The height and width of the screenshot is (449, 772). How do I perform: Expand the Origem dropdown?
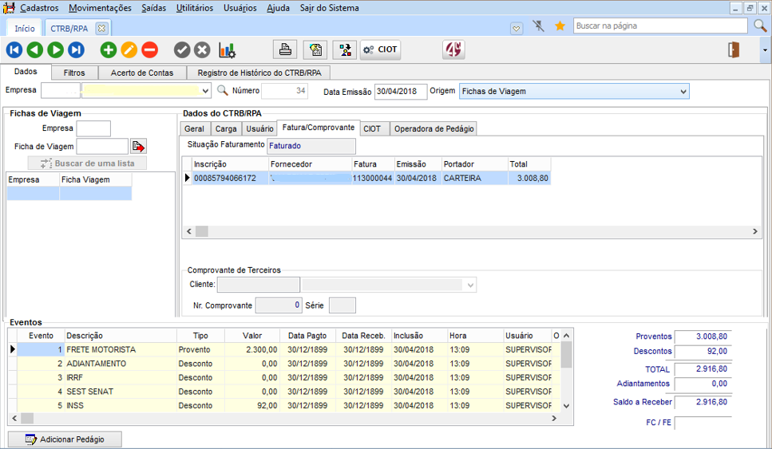(683, 92)
